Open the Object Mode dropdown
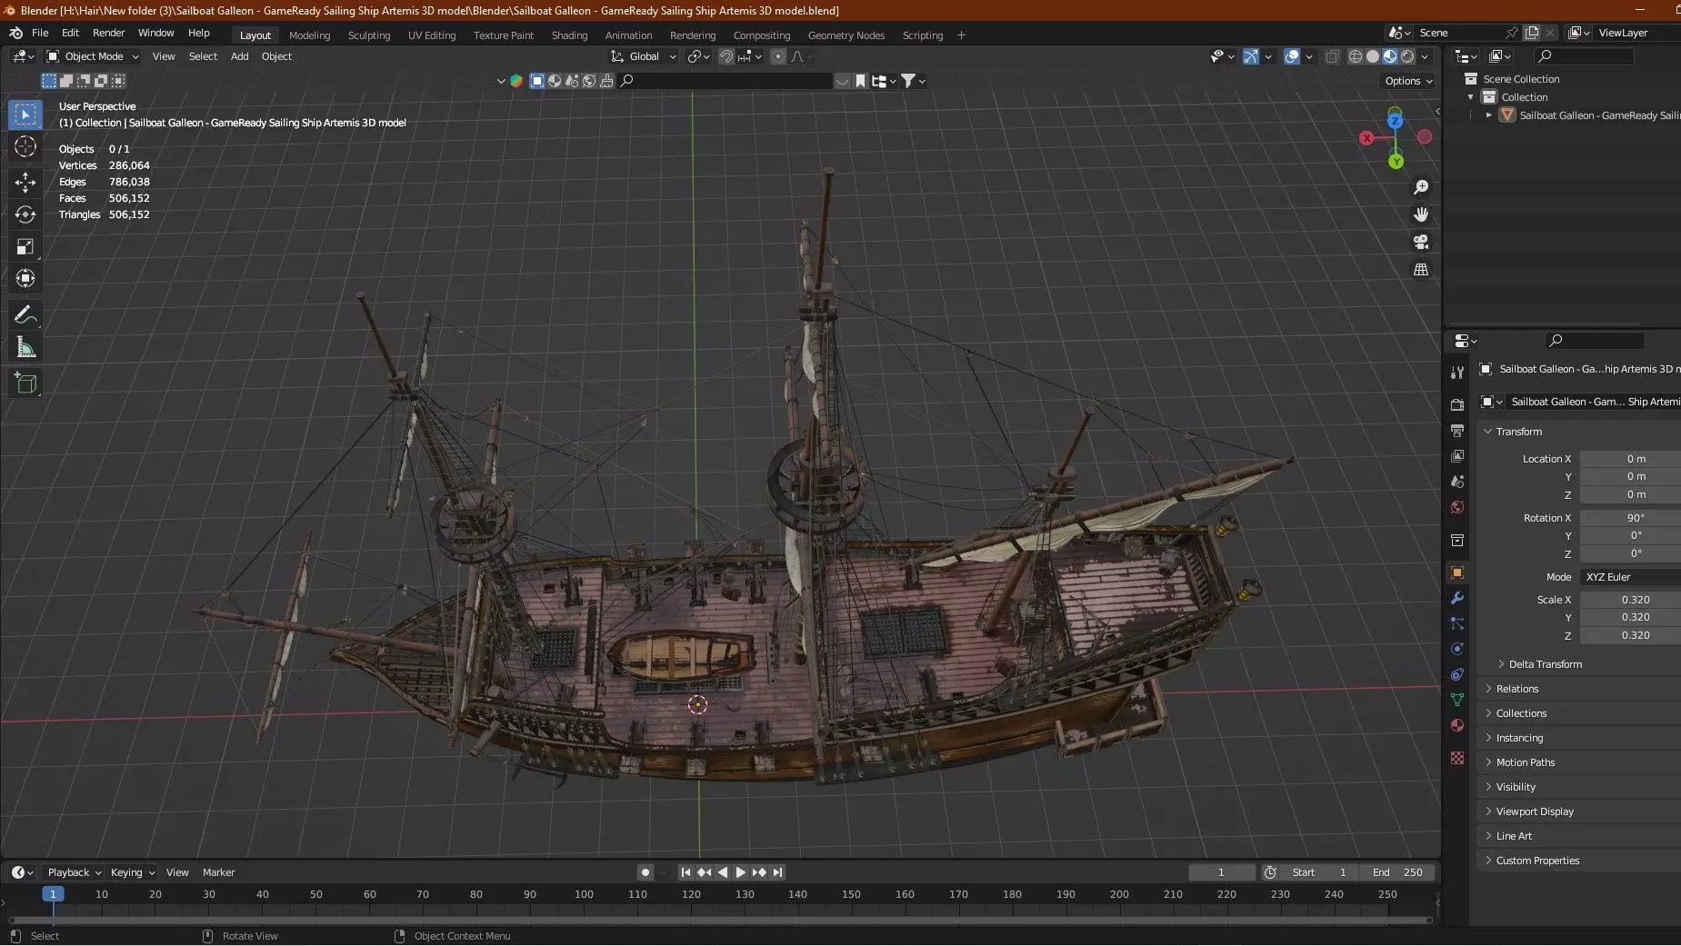1681x946 pixels. pos(93,56)
